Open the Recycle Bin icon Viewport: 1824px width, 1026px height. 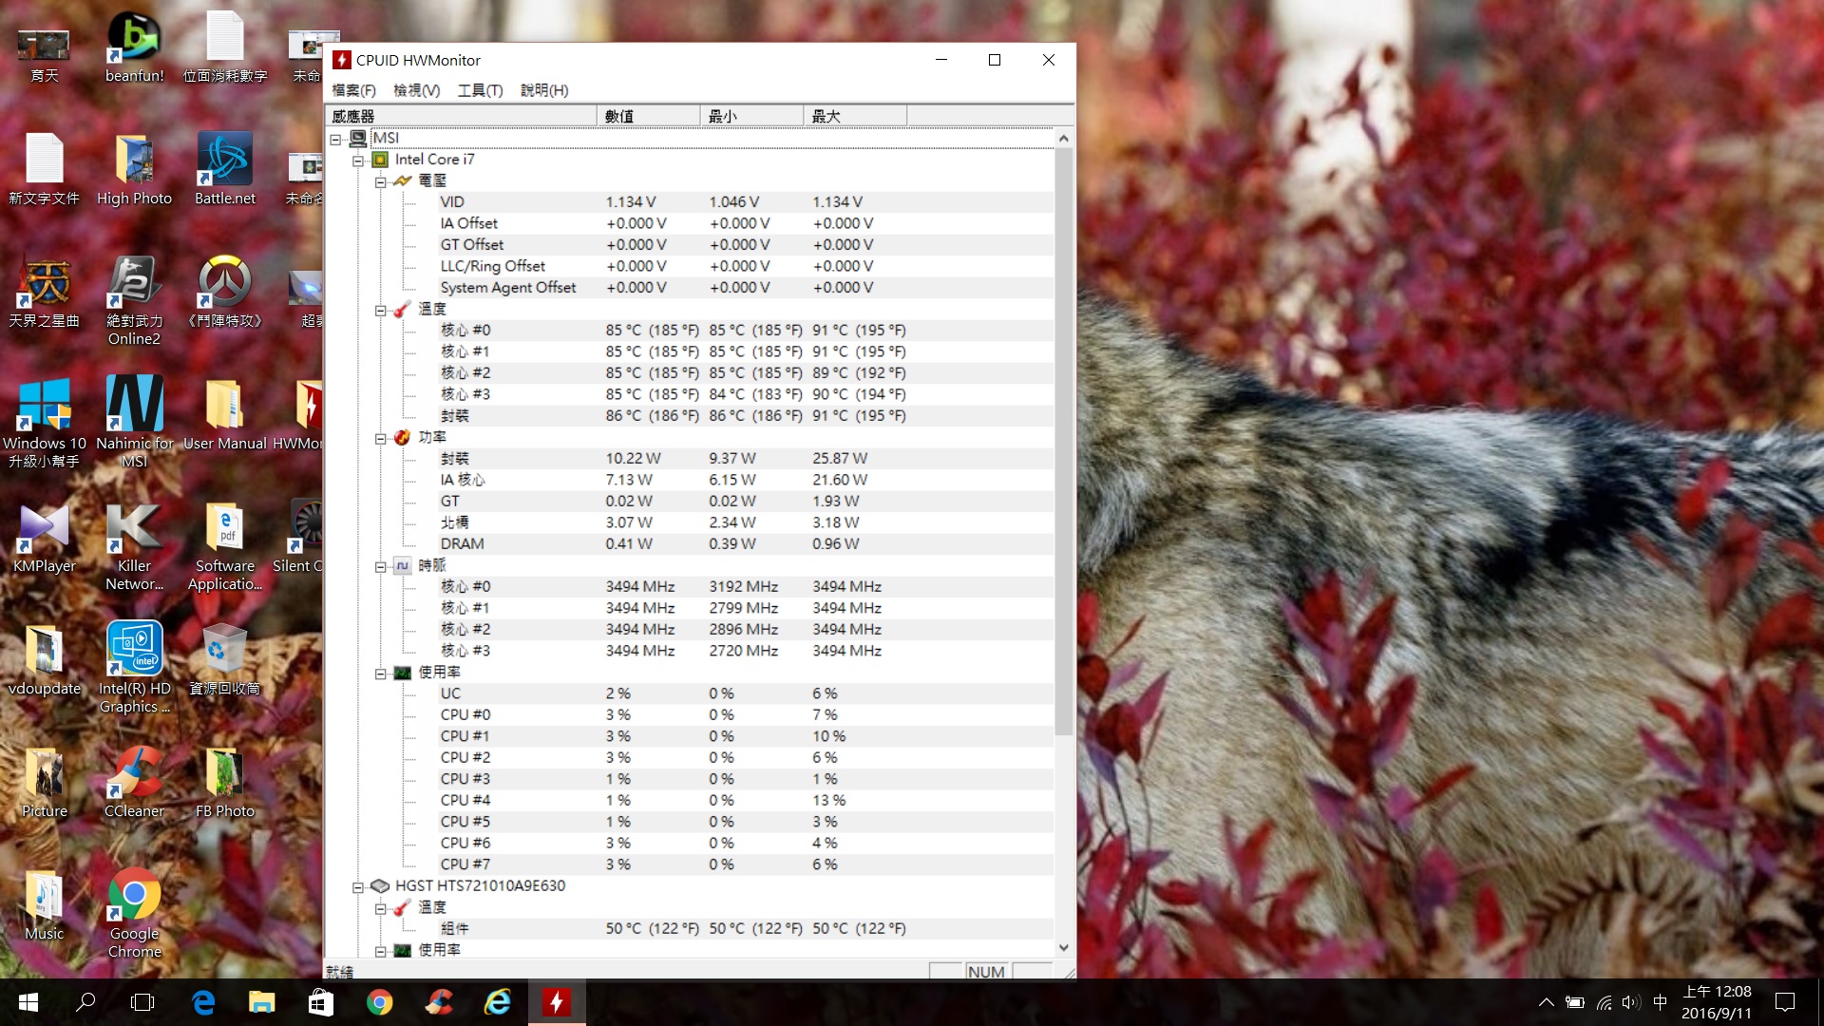point(225,659)
